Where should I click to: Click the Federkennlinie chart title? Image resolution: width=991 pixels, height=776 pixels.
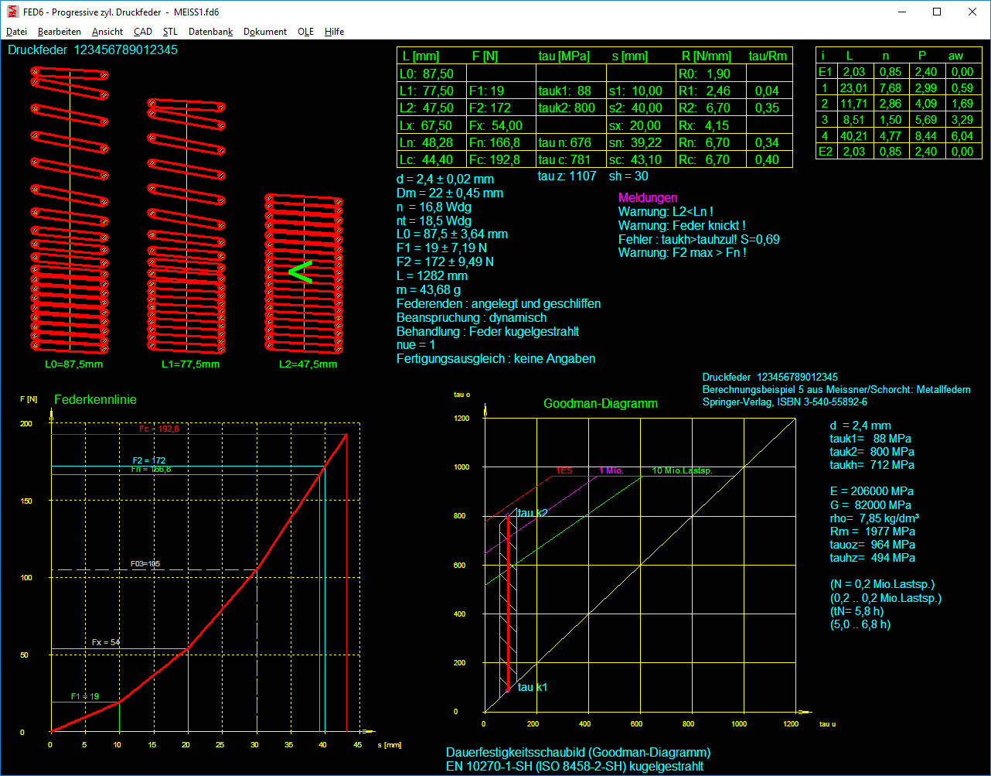coord(95,400)
